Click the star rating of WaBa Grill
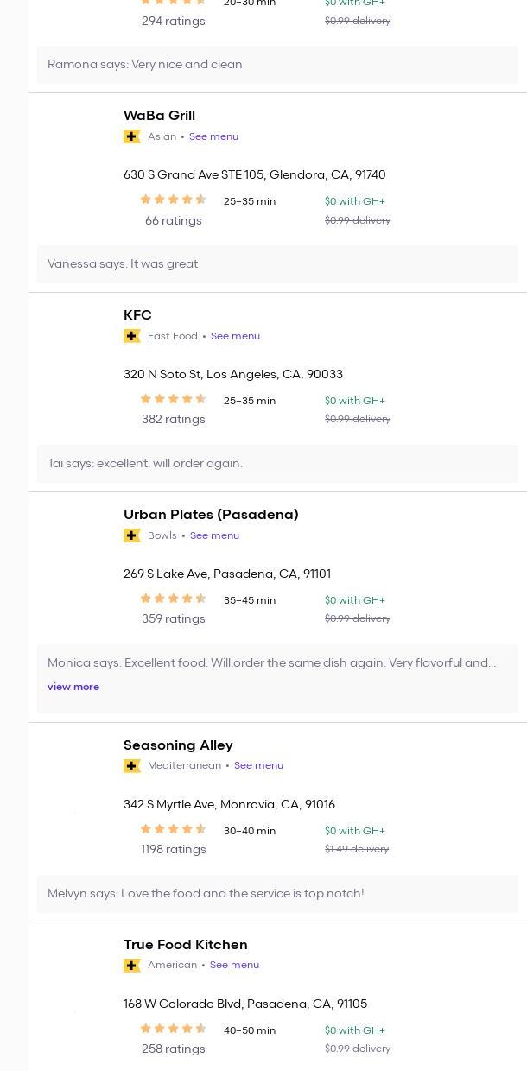 pyautogui.click(x=173, y=200)
